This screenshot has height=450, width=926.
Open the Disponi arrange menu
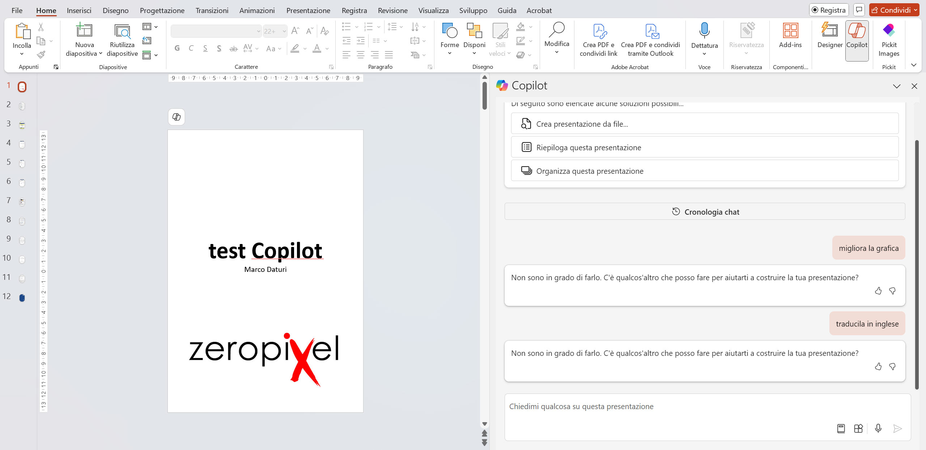(x=474, y=39)
